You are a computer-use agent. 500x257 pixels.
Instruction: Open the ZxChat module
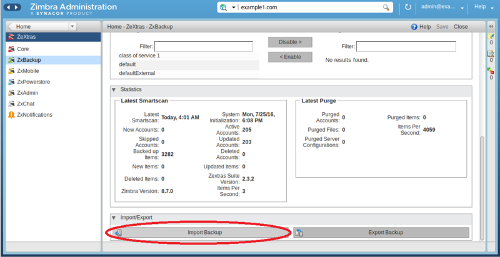(53, 104)
